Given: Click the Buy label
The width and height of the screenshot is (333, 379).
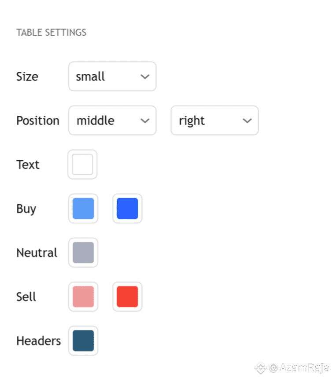Looking at the screenshot, I should click(x=26, y=209).
